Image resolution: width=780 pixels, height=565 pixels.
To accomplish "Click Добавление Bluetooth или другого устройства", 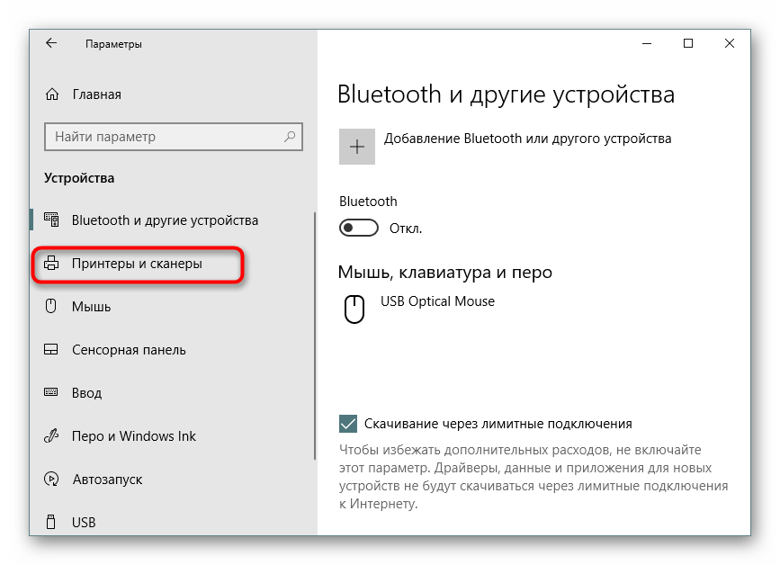I will [527, 139].
